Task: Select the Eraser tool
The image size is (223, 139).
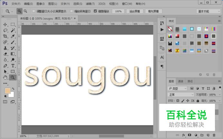Action: [x=5, y=54]
